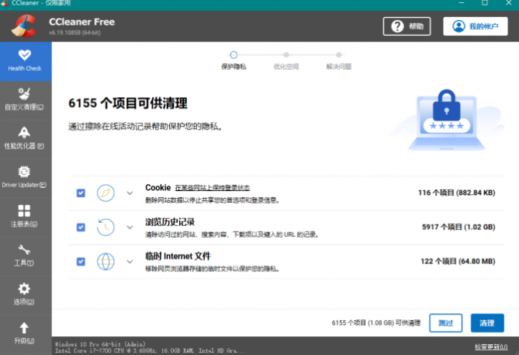The height and width of the screenshot is (355, 519).
Task: Click the Skip (跳过) button
Action: 446,323
